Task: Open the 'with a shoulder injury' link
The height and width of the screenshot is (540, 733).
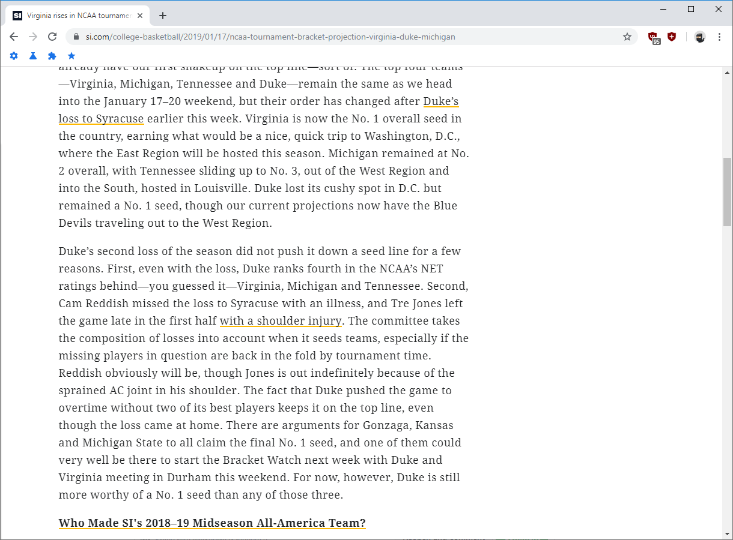Action: [281, 321]
